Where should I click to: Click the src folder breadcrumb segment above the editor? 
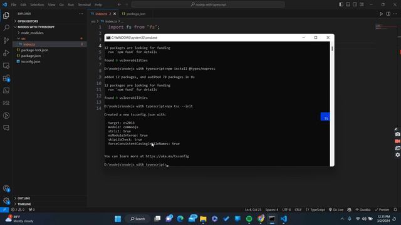[x=93, y=21]
